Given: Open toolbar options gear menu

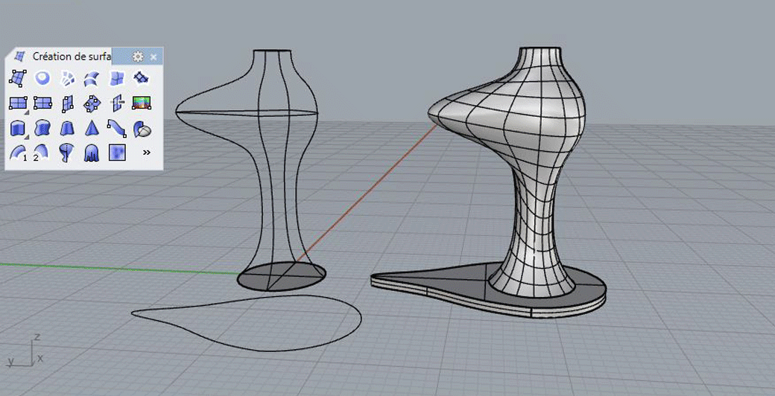Looking at the screenshot, I should 138,57.
